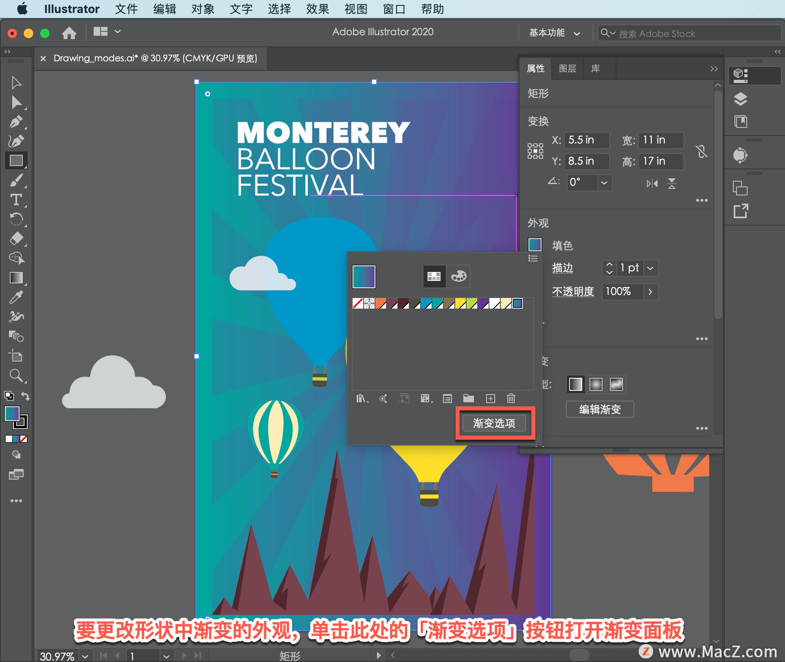Screen dimensions: 785x662
Task: Click the X position input field
Action: [x=586, y=140]
